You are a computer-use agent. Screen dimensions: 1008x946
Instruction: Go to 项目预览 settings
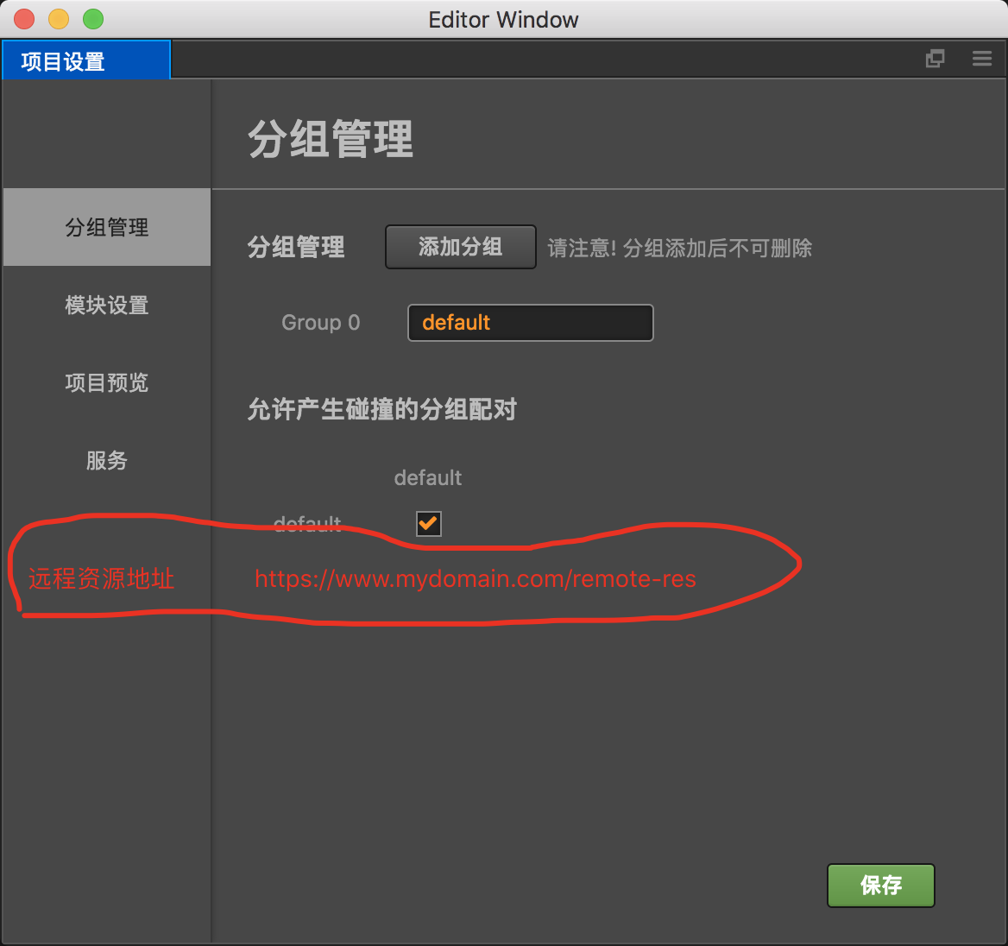pyautogui.click(x=107, y=382)
